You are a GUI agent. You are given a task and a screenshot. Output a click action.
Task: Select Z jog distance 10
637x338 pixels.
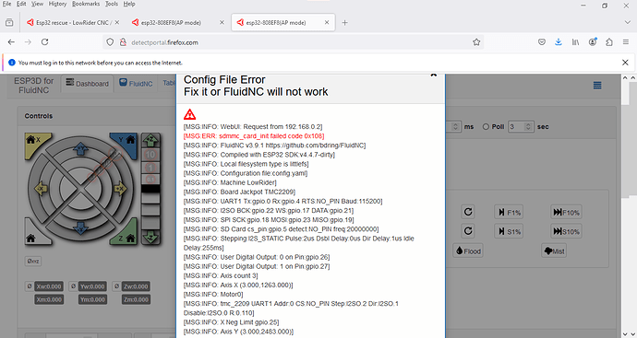(150, 155)
